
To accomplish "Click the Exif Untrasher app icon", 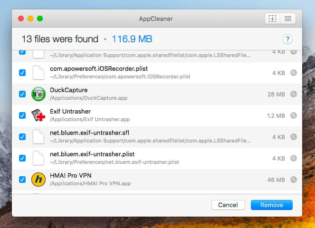I will [x=38, y=115].
